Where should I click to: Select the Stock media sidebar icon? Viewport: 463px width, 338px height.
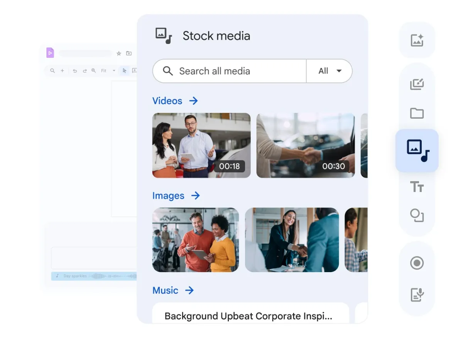tap(417, 150)
